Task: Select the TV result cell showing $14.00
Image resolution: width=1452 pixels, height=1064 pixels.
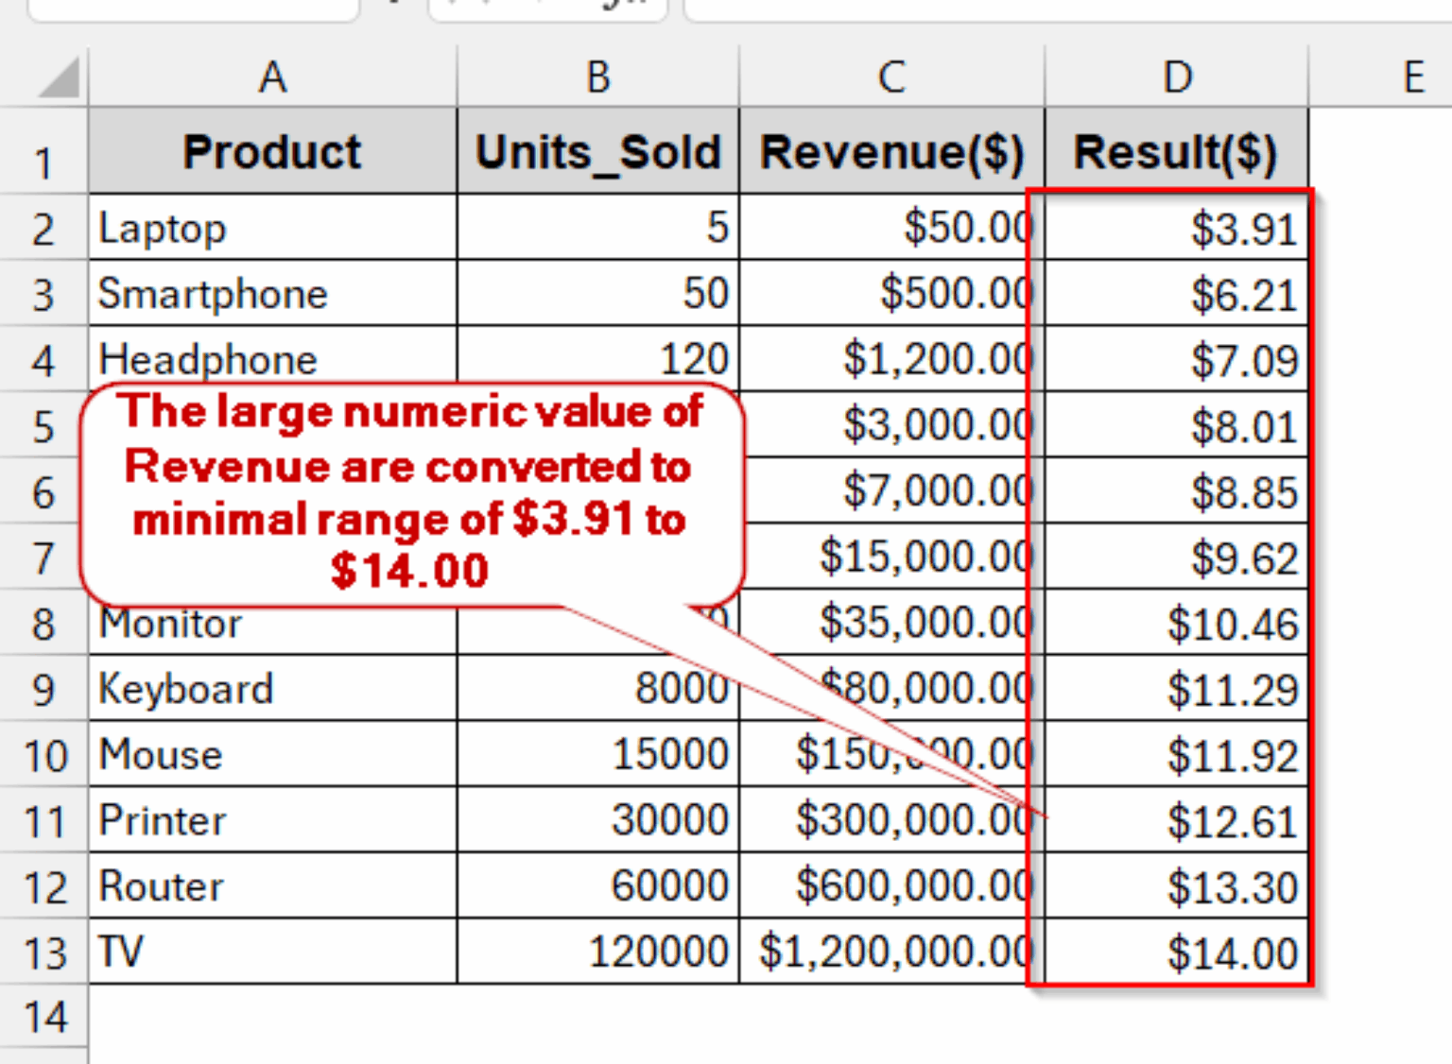Action: 1175,952
